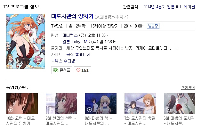Viewport: 201px width, 129px height.
Task: Click play icon on 8화 마법의 책
Action: click(x=89, y=110)
